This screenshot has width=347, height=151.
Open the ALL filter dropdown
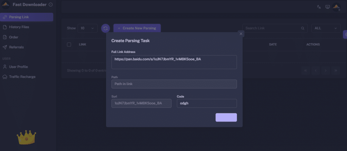(x=326, y=28)
